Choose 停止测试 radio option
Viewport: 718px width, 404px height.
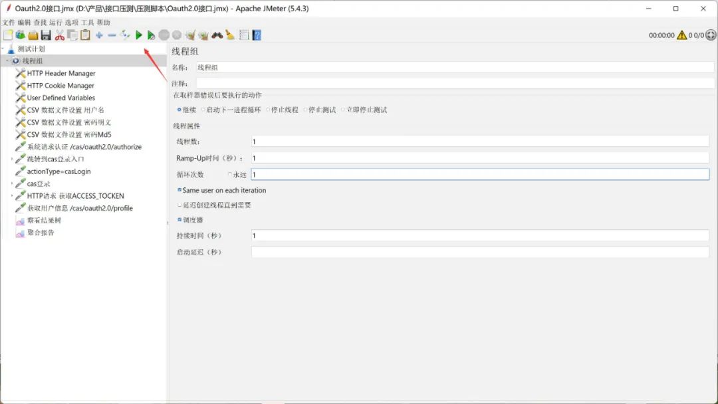305,110
